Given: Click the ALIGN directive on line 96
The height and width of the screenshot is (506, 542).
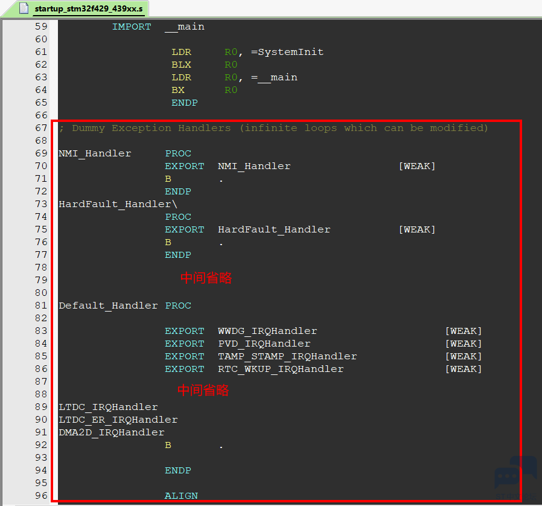Looking at the screenshot, I should pyautogui.click(x=181, y=496).
